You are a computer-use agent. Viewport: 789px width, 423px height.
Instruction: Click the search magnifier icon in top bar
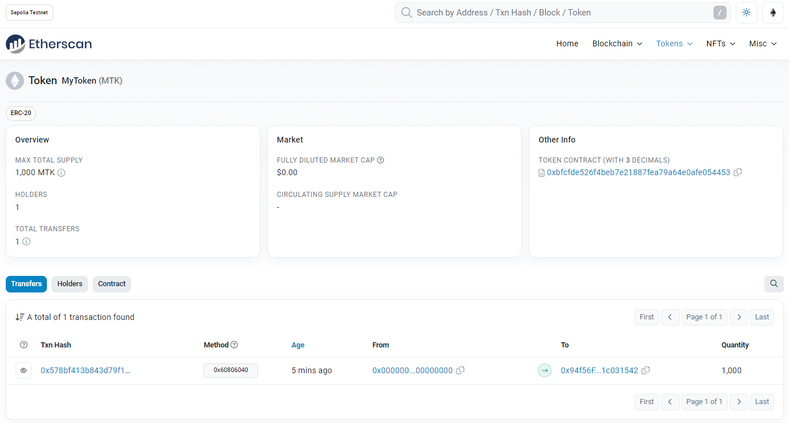[406, 13]
